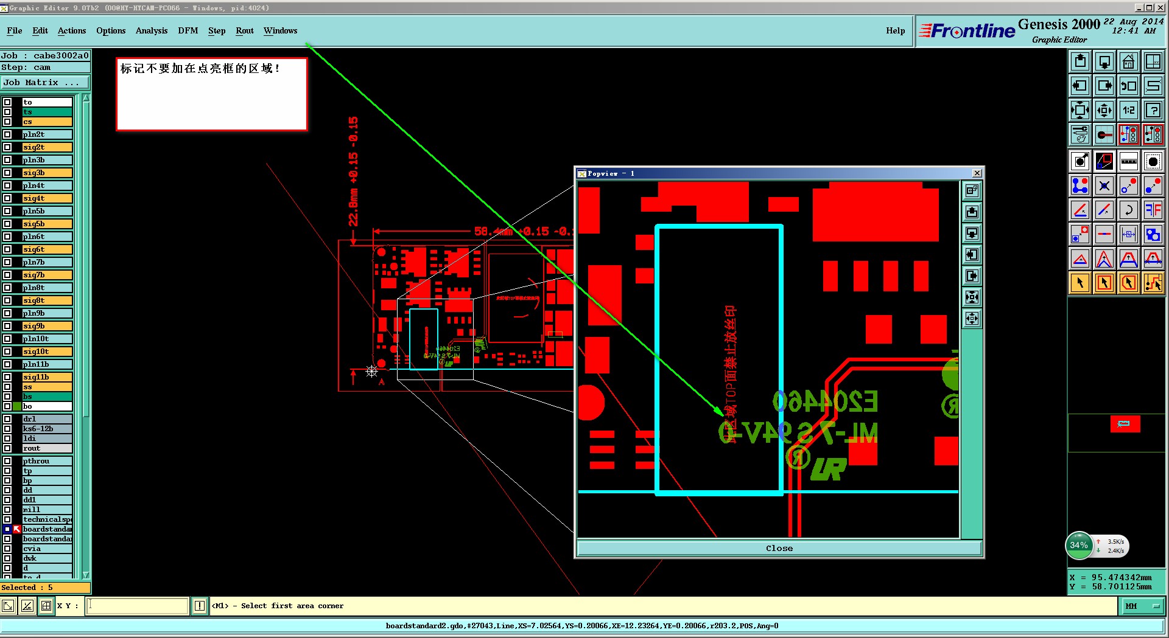
Task: Click the X Y coordinate input field
Action: [138, 606]
